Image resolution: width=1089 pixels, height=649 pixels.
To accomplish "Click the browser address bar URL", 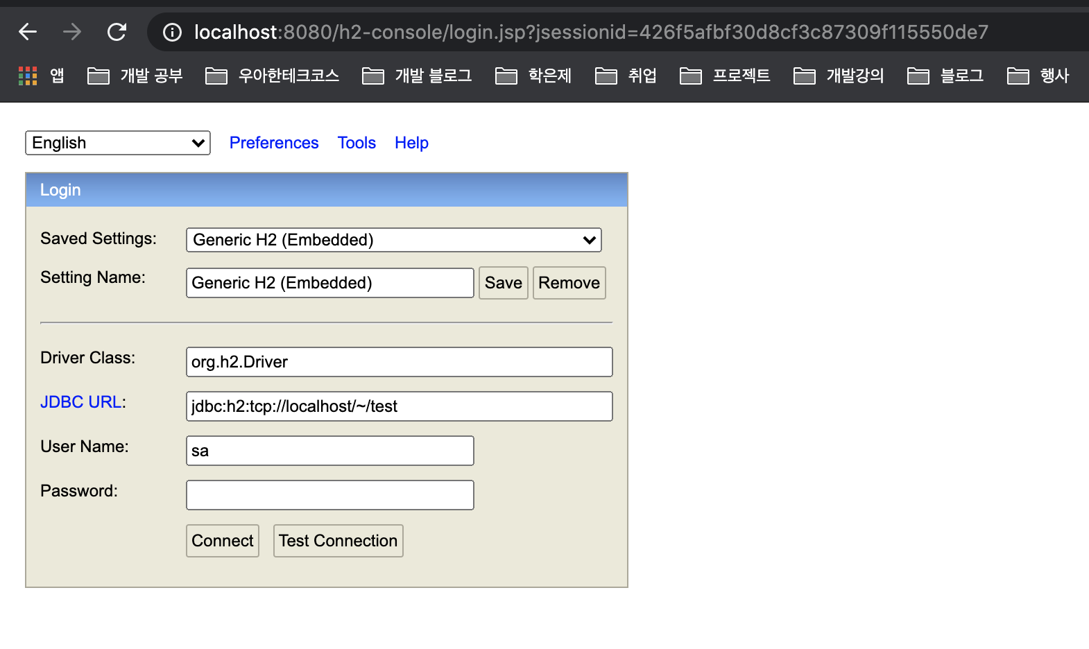I will pyautogui.click(x=591, y=32).
